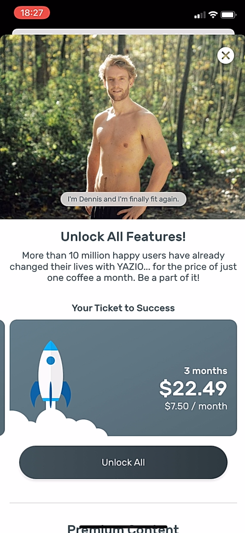Tap the $22.49 price text
Screen dimensions: 245x533
tap(193, 388)
